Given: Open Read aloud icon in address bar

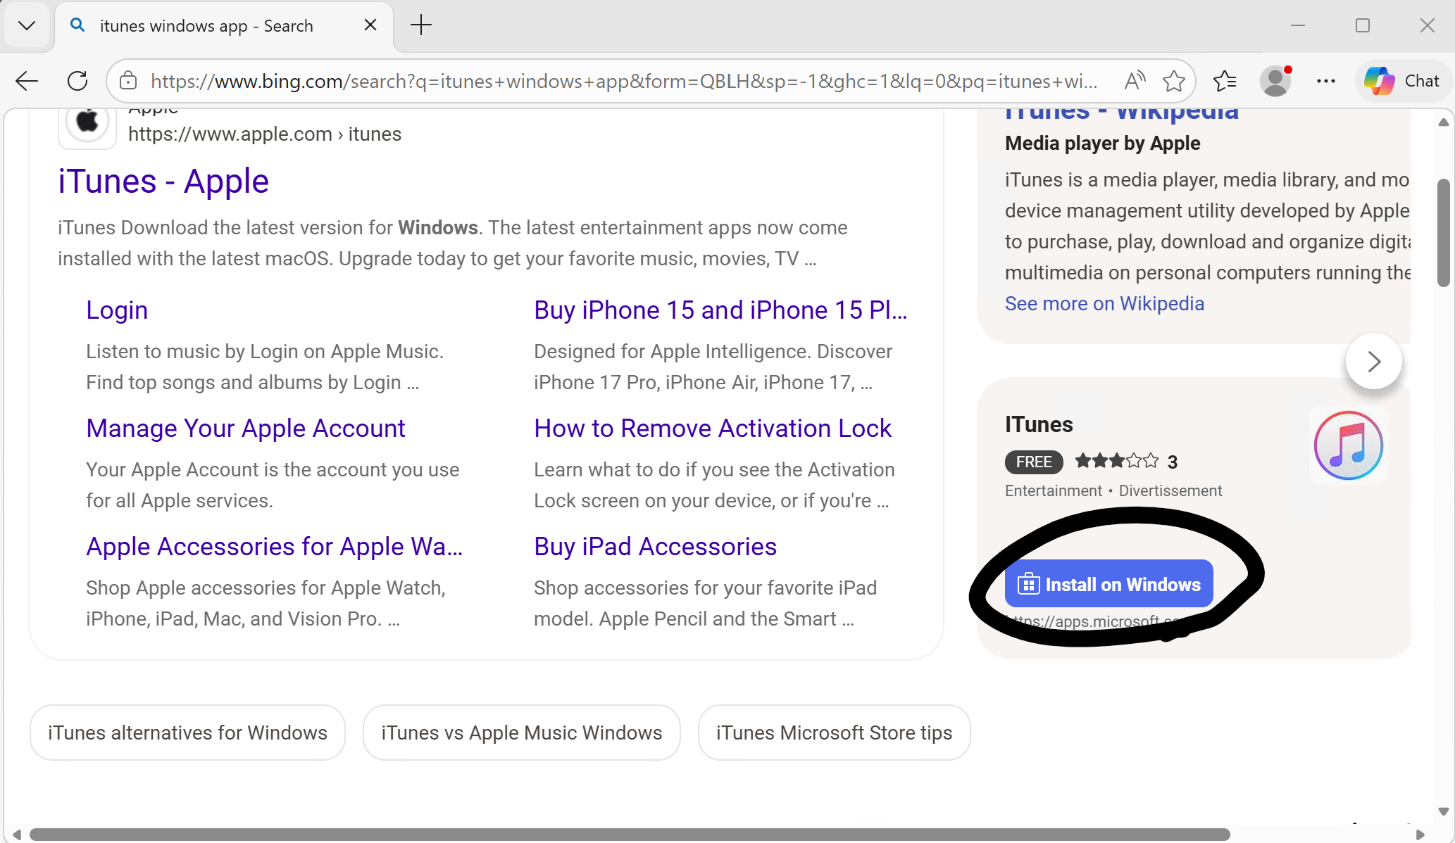Looking at the screenshot, I should tap(1134, 81).
